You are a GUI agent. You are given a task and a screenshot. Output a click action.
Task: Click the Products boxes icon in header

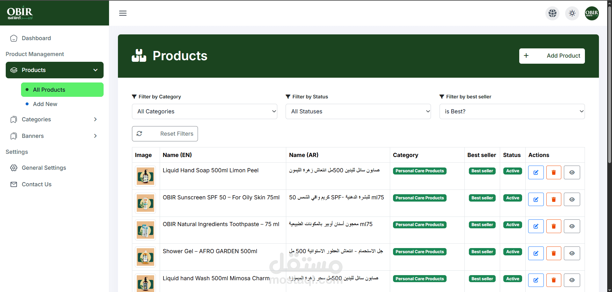point(139,55)
